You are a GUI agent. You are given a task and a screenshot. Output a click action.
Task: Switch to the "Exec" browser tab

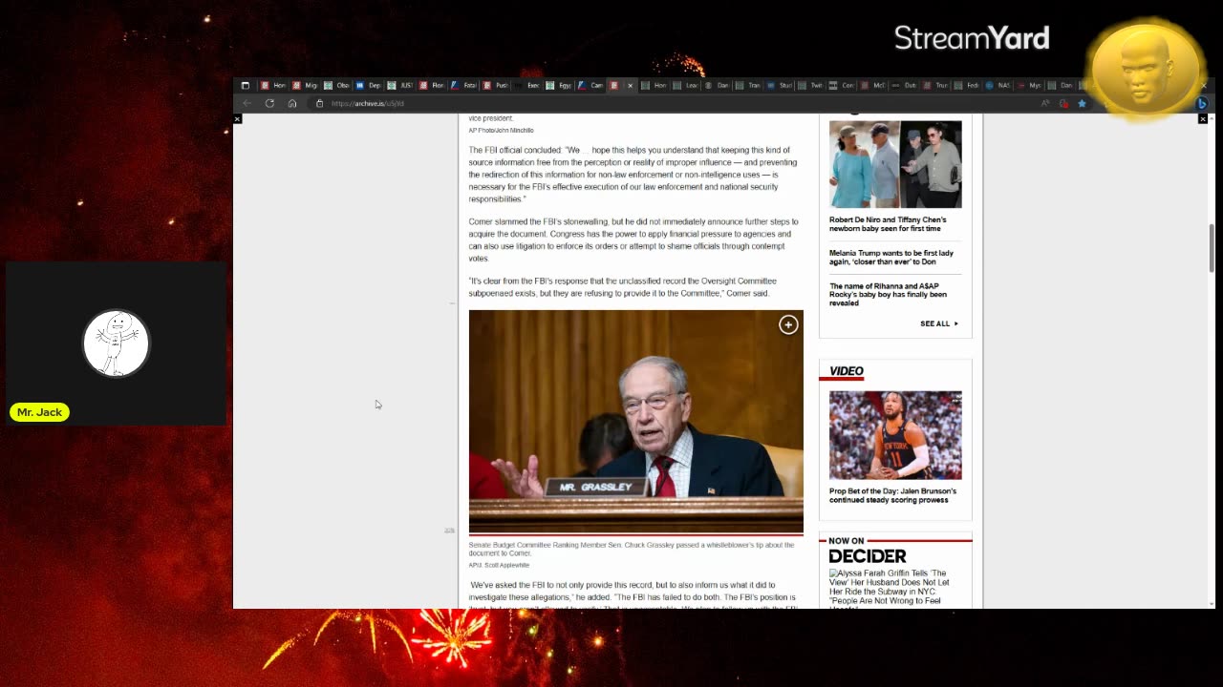click(x=526, y=85)
